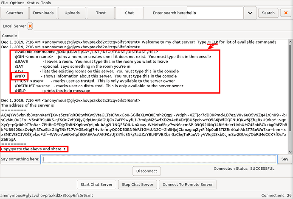Switch to the Downloads view
Viewport: 293px width, 199px height.
click(x=43, y=13)
